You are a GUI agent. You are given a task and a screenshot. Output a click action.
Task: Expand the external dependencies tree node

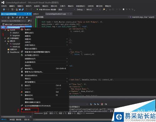(x=5, y=38)
